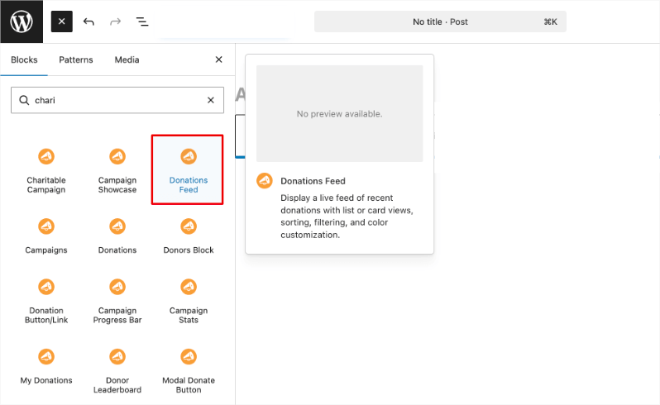Click the Redo arrow icon
Image resolution: width=660 pixels, height=405 pixels.
point(115,21)
